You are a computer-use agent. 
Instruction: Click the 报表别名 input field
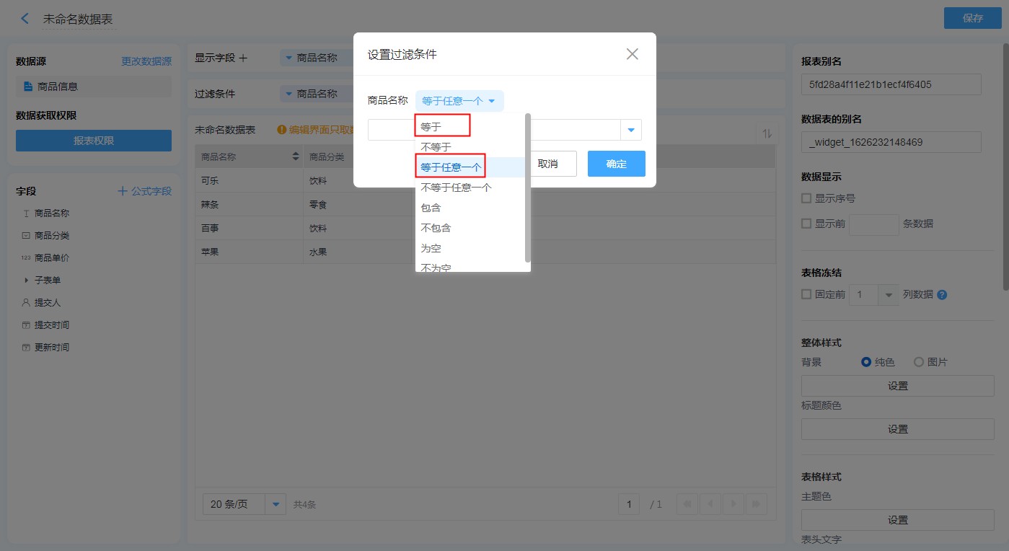coord(891,84)
